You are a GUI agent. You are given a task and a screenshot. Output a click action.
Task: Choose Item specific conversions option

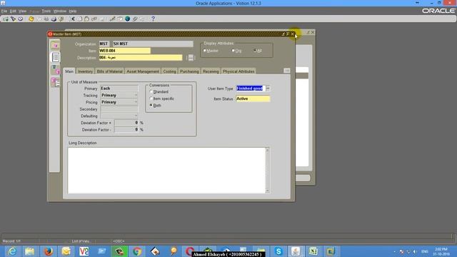pos(151,99)
